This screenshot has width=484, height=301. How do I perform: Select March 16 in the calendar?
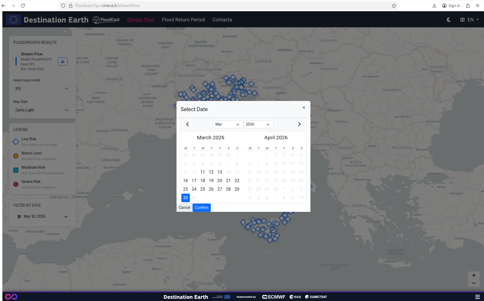185,180
